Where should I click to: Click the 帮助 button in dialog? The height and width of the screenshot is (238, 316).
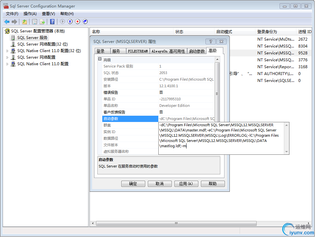coord(213,184)
